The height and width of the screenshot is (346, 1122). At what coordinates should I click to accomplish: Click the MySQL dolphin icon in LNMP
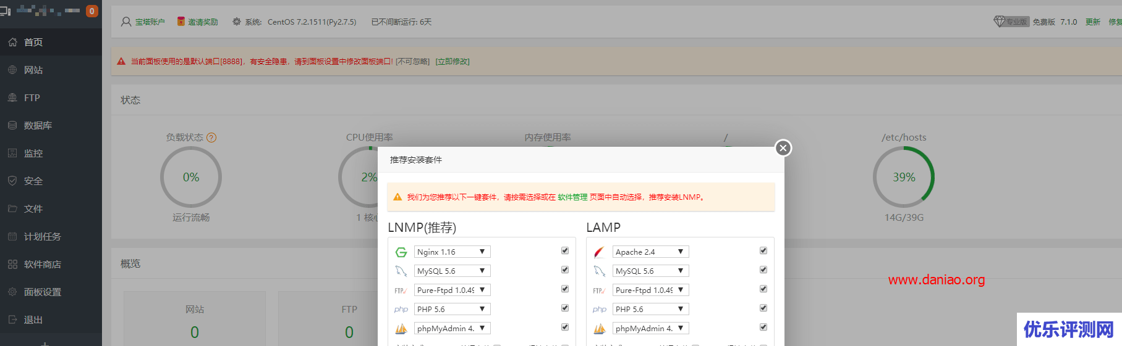[x=401, y=271]
